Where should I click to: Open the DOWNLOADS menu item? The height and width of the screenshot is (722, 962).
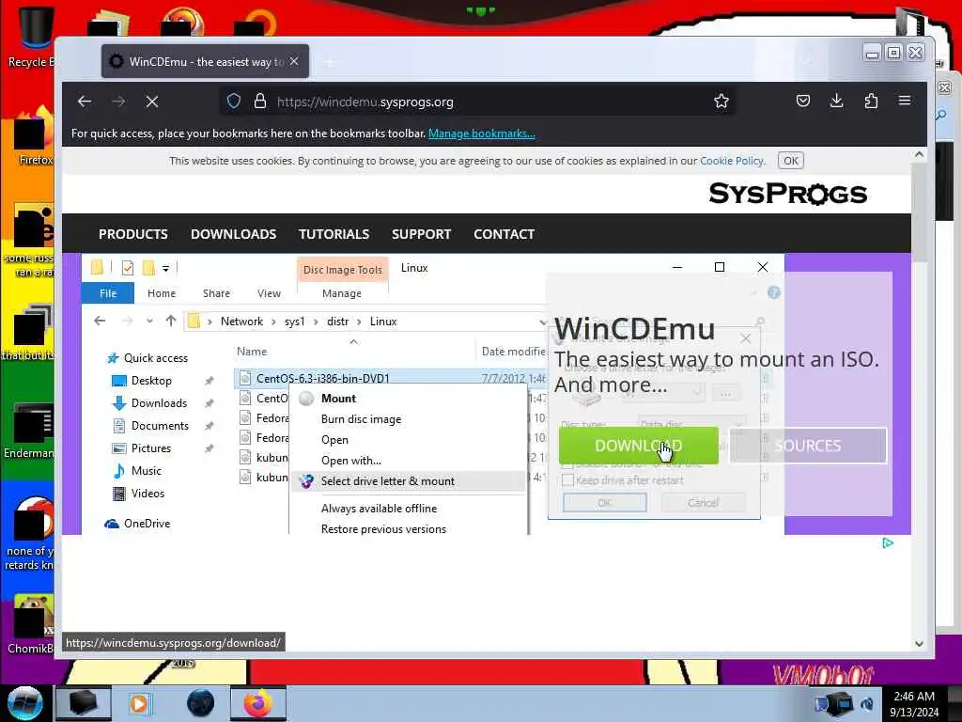click(234, 234)
